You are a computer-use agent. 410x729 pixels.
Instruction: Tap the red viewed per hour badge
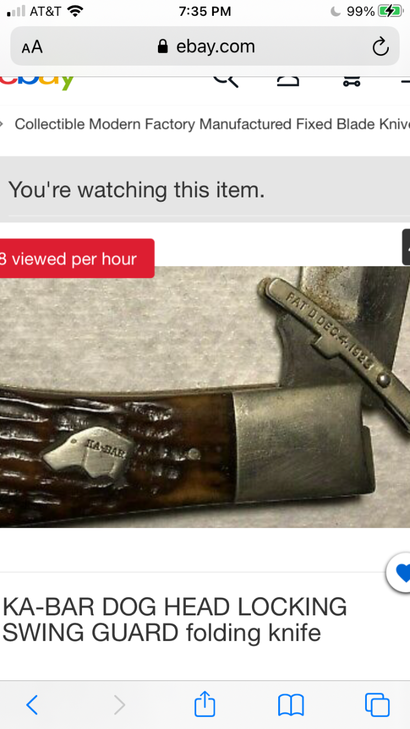point(77,258)
